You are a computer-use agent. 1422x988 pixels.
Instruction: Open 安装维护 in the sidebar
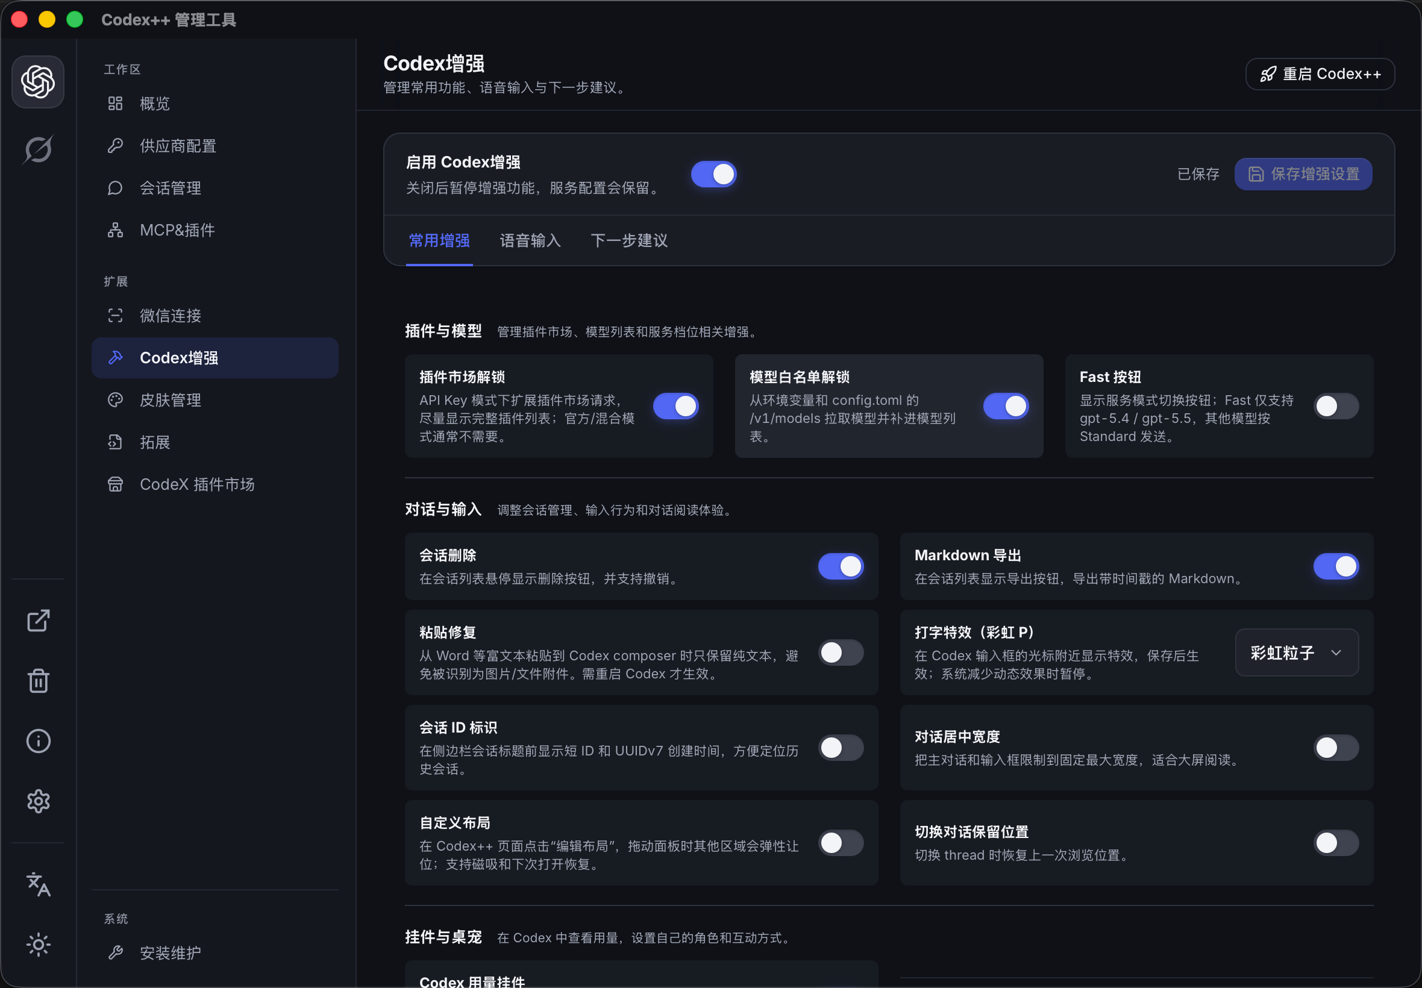click(x=215, y=952)
